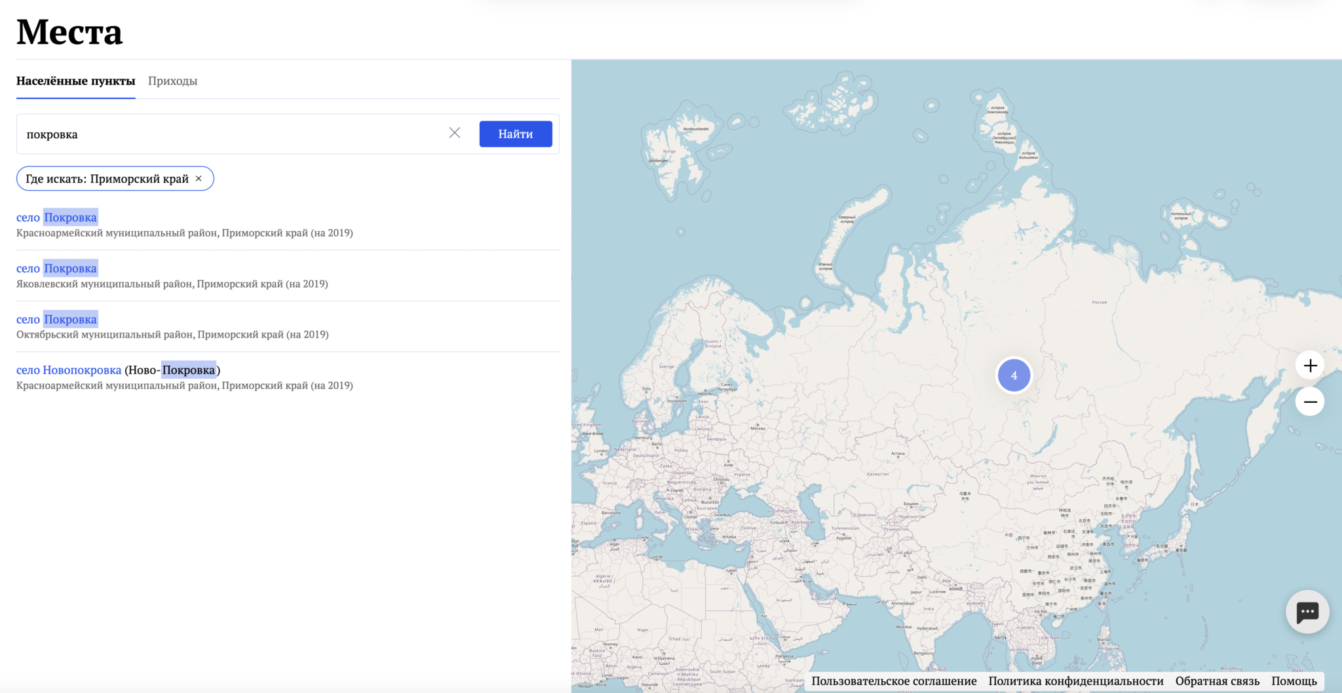Remove the Приморский край filter chip

pos(199,179)
